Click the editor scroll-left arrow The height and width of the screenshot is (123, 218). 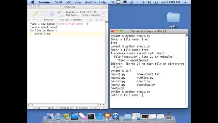tap(100, 105)
